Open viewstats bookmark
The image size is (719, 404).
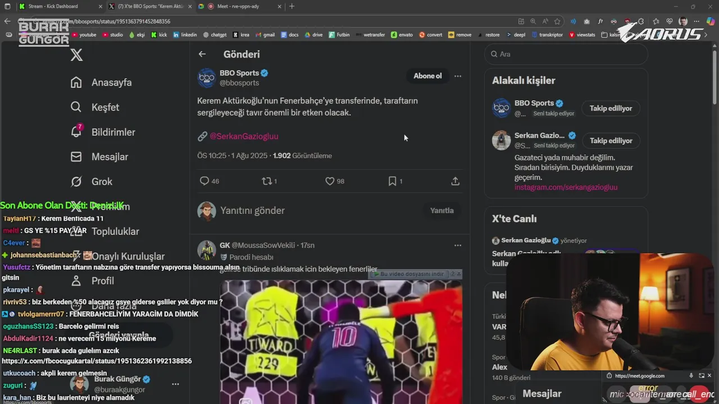(x=582, y=35)
